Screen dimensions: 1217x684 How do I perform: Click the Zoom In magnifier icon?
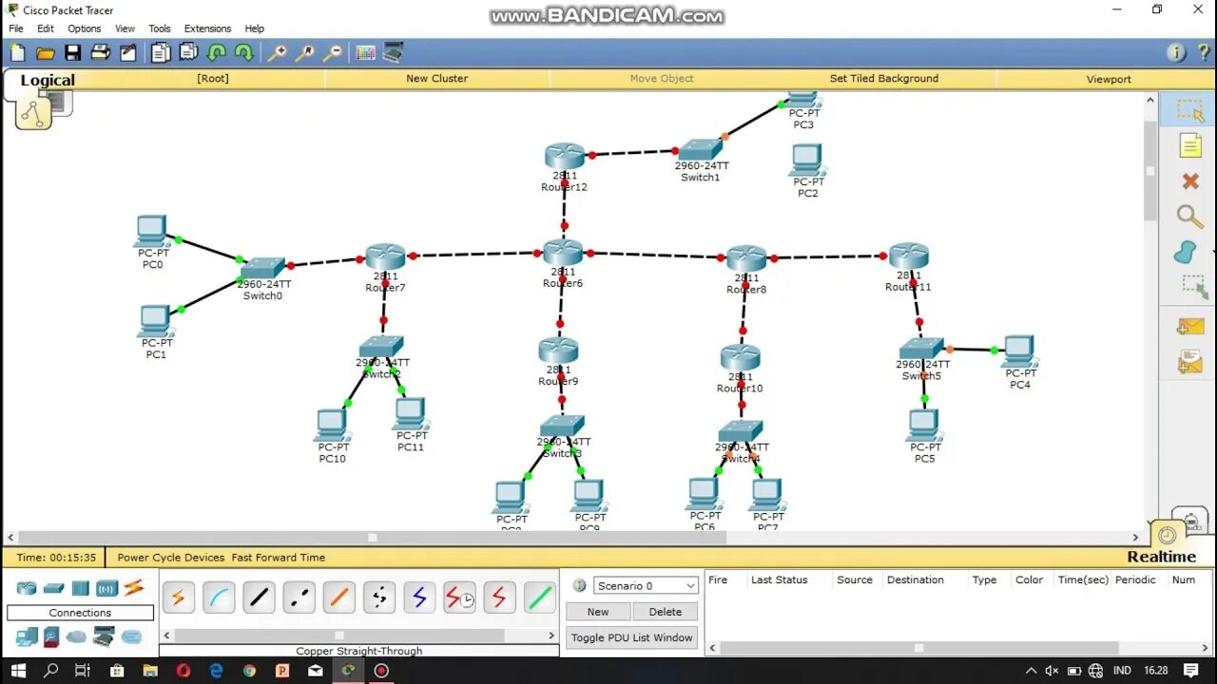point(277,53)
